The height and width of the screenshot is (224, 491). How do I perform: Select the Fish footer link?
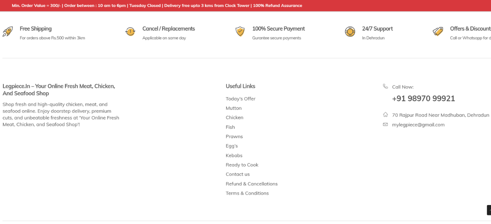[230, 127]
